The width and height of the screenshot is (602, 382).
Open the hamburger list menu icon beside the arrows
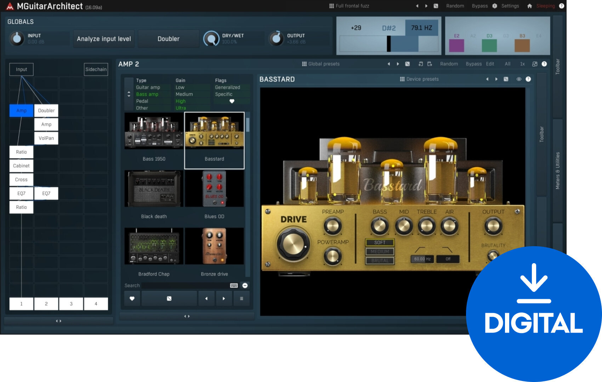pyautogui.click(x=242, y=299)
